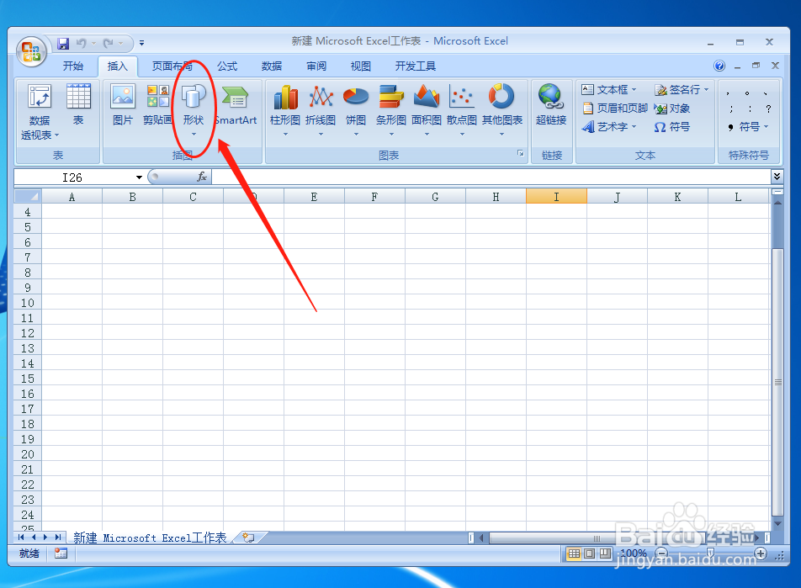Open the WordArt (艺术字) dropdown
Image resolution: width=801 pixels, height=588 pixels.
pos(634,127)
